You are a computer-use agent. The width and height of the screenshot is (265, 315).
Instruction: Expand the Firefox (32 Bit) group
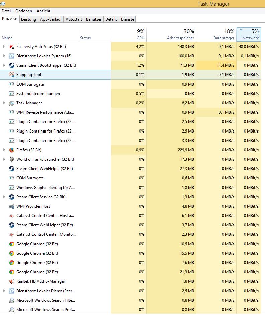(x=4, y=150)
